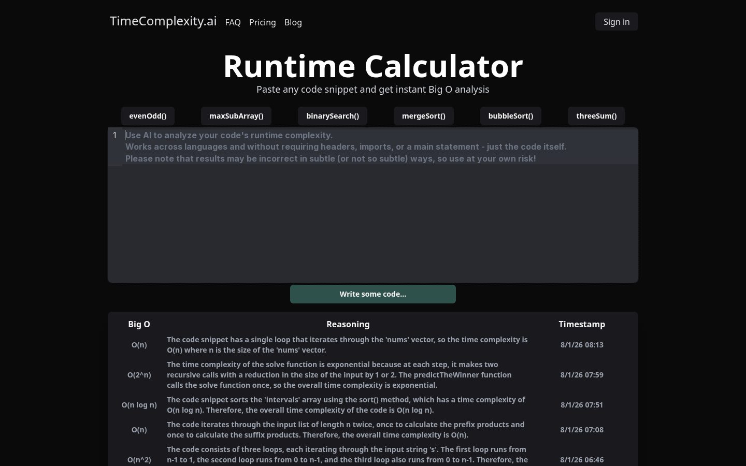Screen dimensions: 746x466
Task: Click the predictTheWinner reasoning text
Action: click(x=339, y=375)
